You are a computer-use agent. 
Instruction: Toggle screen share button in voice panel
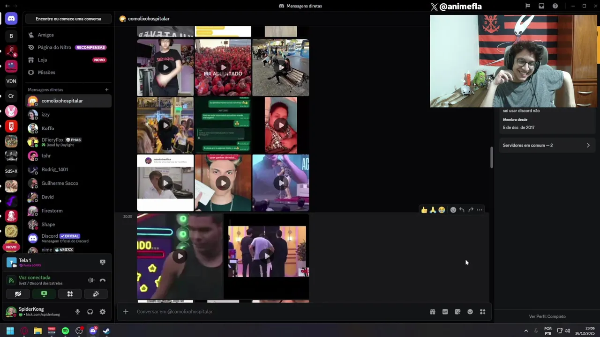[44, 294]
